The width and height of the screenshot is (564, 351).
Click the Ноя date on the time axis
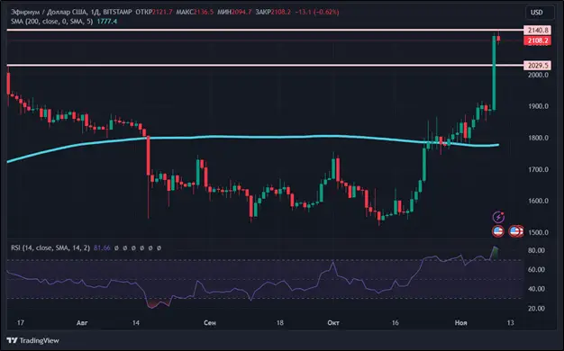pyautogui.click(x=460, y=323)
